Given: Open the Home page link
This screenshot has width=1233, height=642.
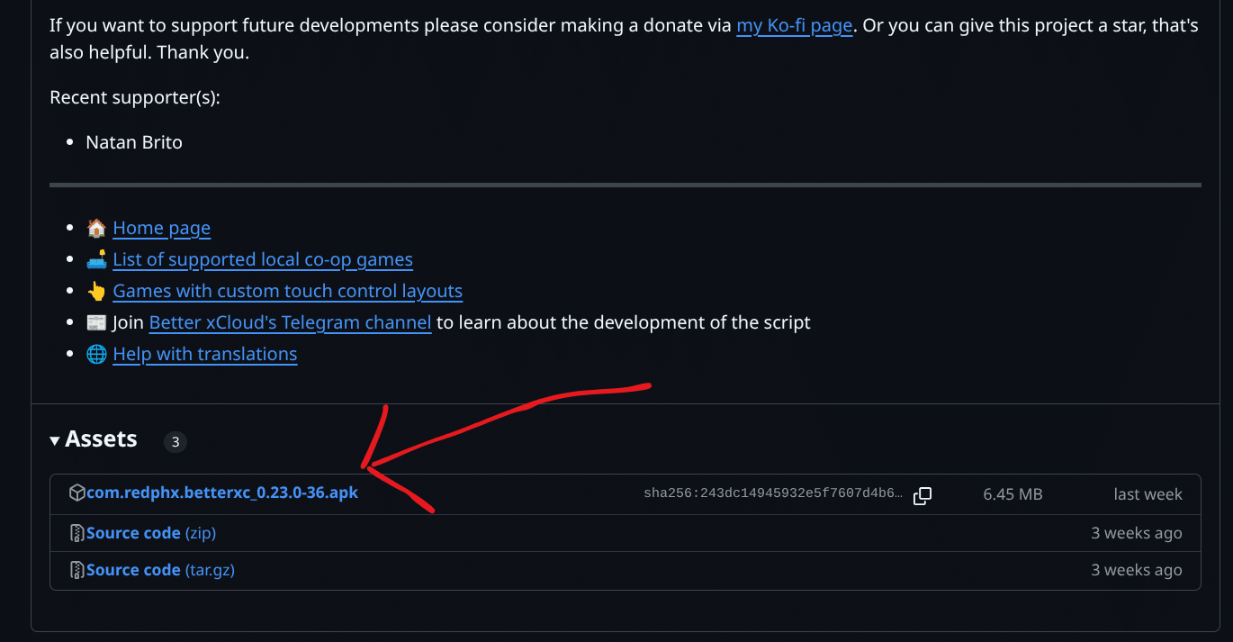Looking at the screenshot, I should 161,228.
